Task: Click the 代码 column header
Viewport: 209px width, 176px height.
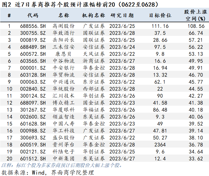Action: 33,16
